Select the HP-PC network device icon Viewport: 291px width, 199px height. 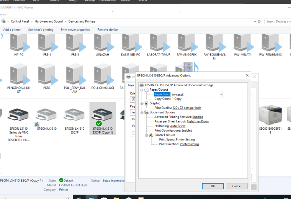tap(19, 43)
